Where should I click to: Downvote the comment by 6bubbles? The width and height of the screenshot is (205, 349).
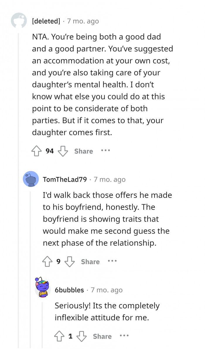(81, 336)
